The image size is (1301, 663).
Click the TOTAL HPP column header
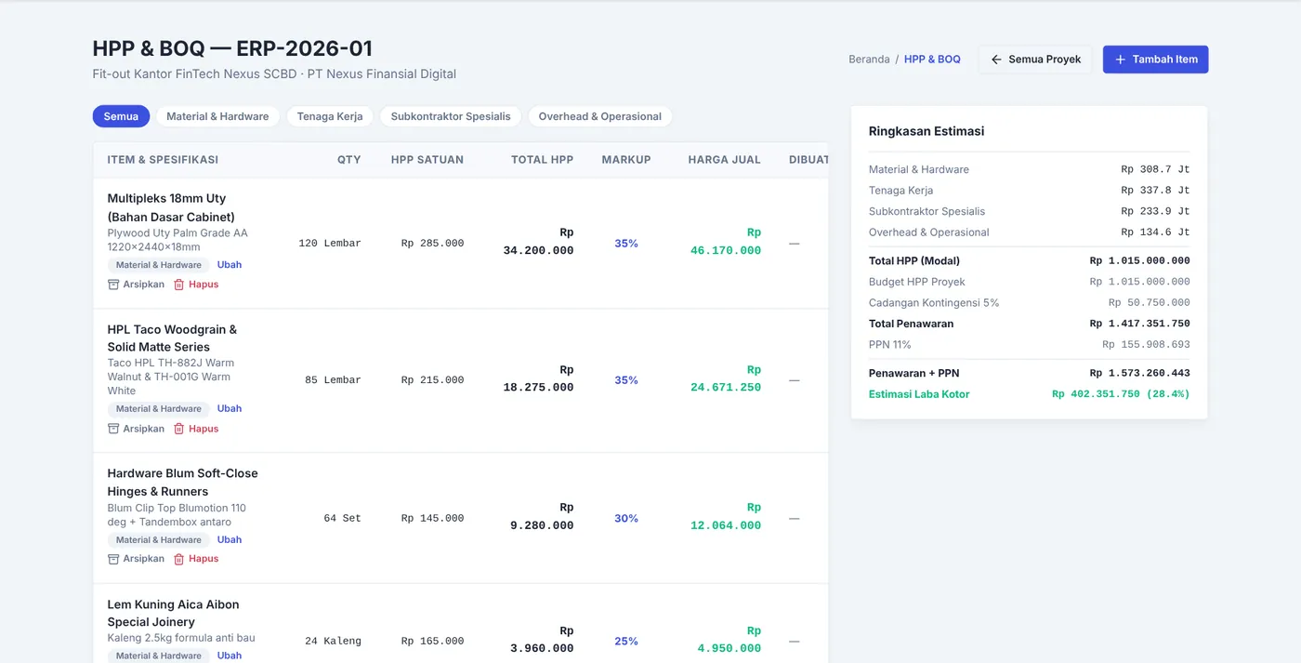click(x=543, y=160)
